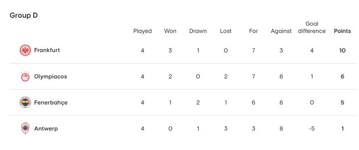Click the For column header
359x150 pixels.
(253, 31)
